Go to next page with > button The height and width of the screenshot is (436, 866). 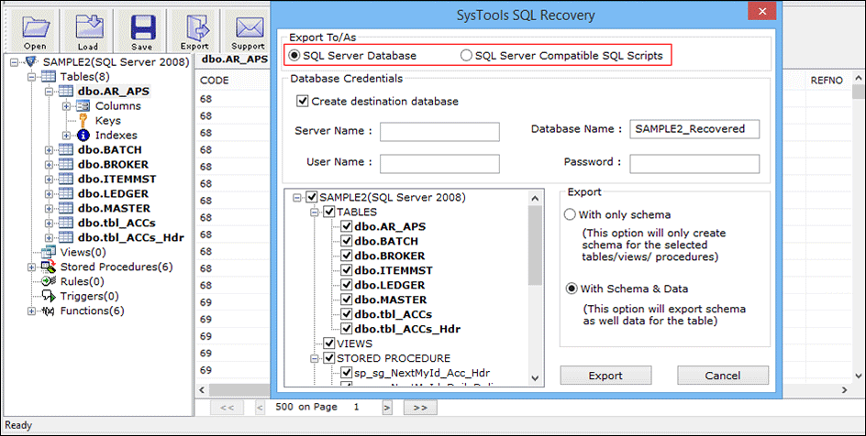(x=387, y=408)
